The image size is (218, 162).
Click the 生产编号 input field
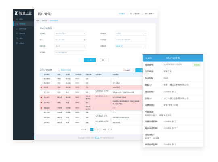point(70,52)
